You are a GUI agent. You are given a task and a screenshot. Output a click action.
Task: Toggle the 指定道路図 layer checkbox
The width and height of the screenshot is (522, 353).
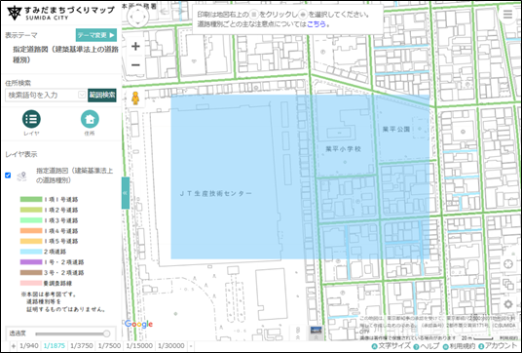click(x=8, y=176)
